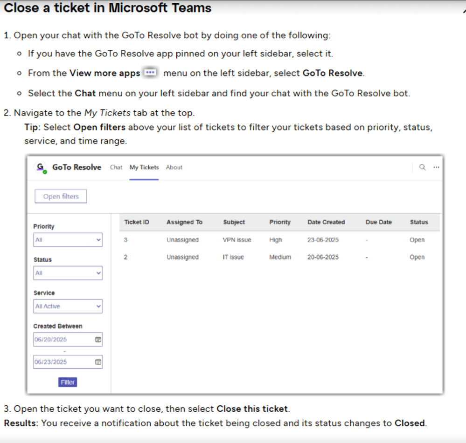466x443 pixels.
Task: Click Open status in IT issue row
Action: pyautogui.click(x=417, y=257)
